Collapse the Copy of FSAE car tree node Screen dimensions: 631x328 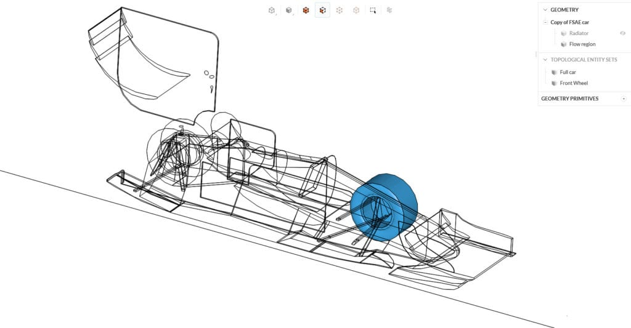coord(546,23)
